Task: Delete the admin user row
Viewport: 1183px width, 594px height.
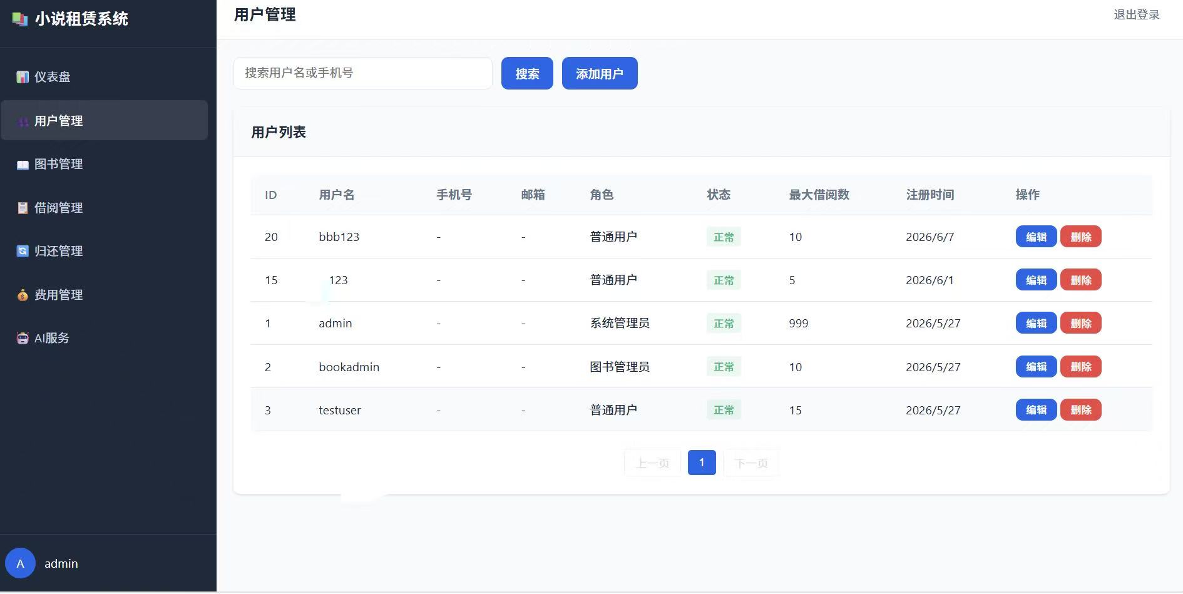Action: point(1081,323)
